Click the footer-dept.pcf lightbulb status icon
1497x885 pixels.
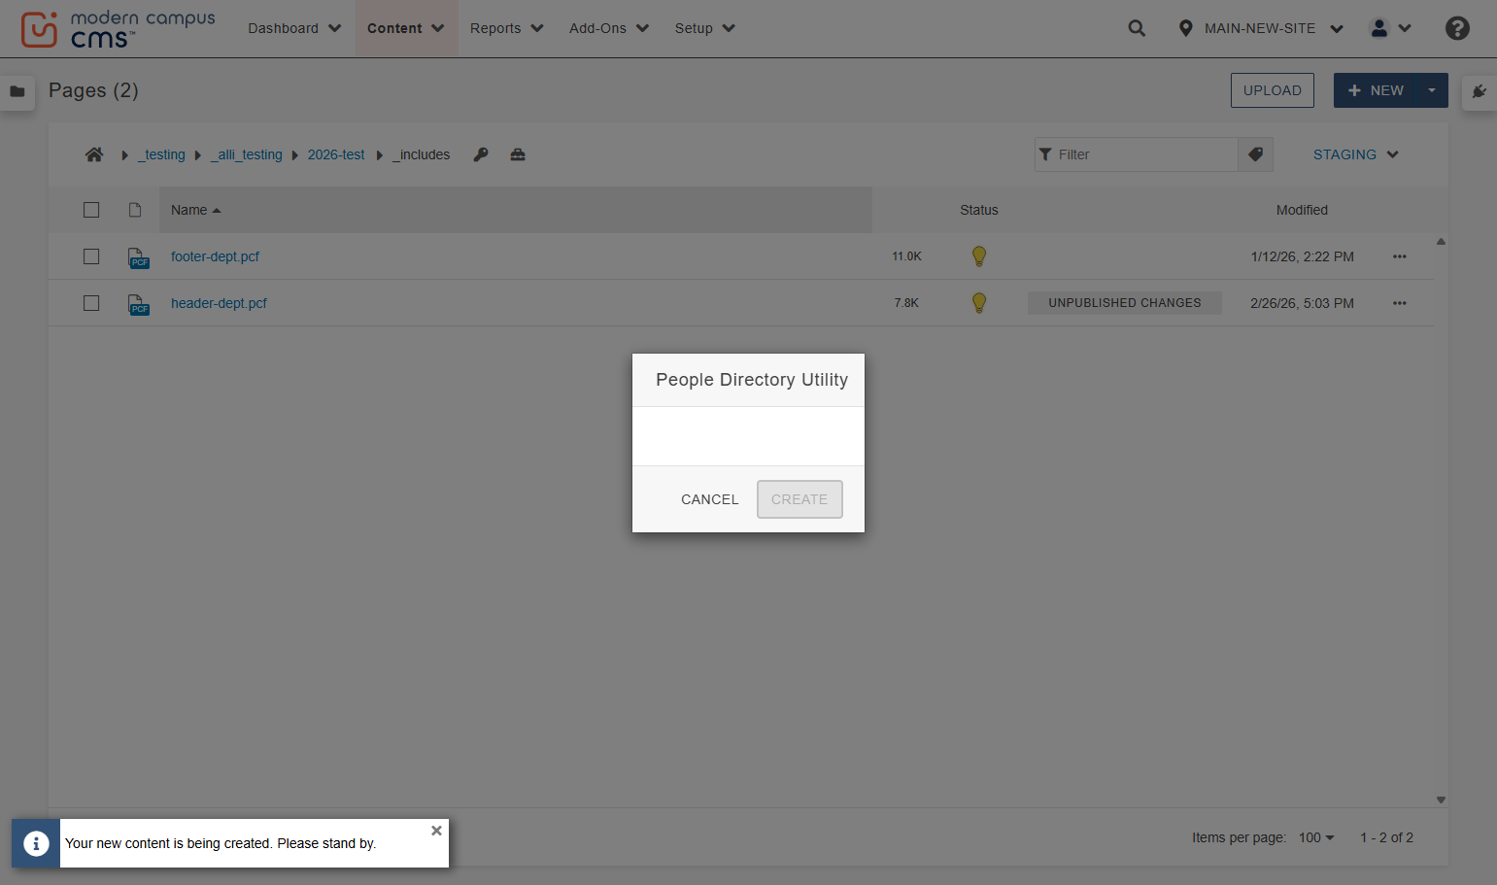tap(979, 256)
